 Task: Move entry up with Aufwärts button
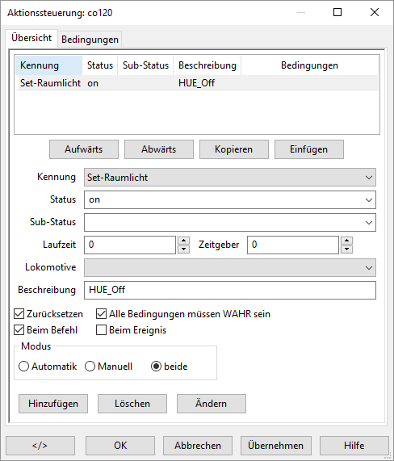tap(84, 149)
